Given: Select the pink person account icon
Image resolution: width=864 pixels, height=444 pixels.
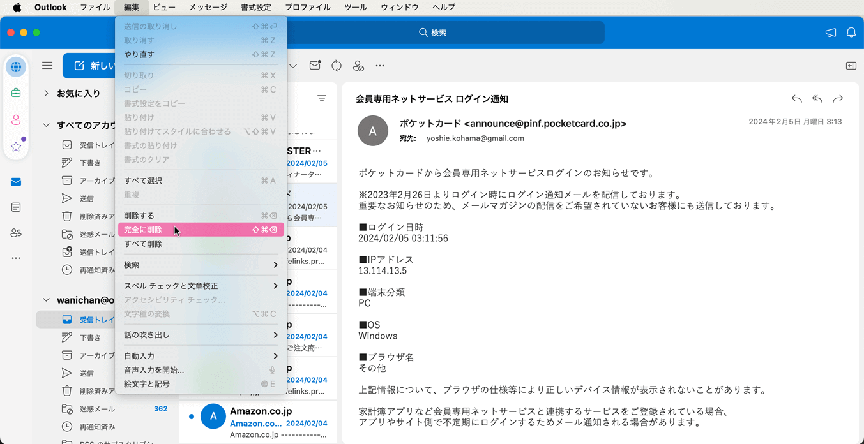Looking at the screenshot, I should coord(16,120).
